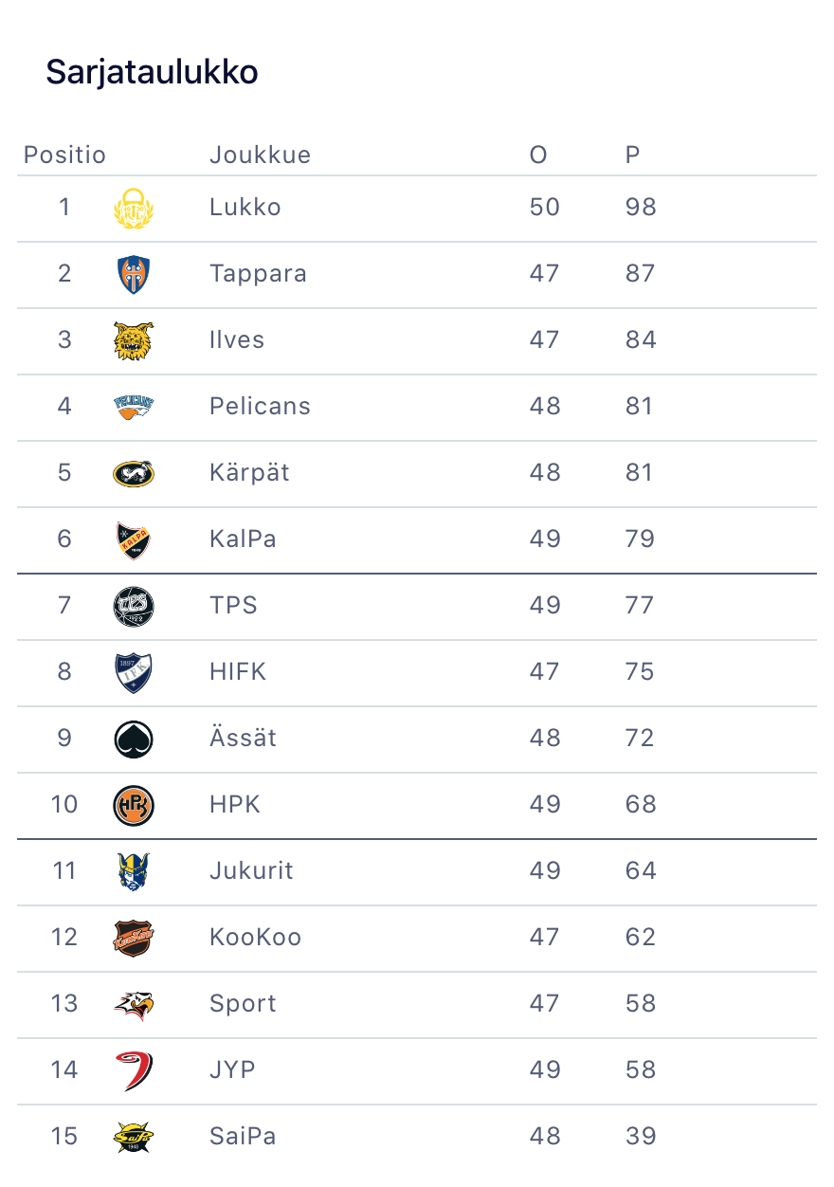834x1187 pixels.
Task: Click the Lukko team logo
Action: point(133,208)
